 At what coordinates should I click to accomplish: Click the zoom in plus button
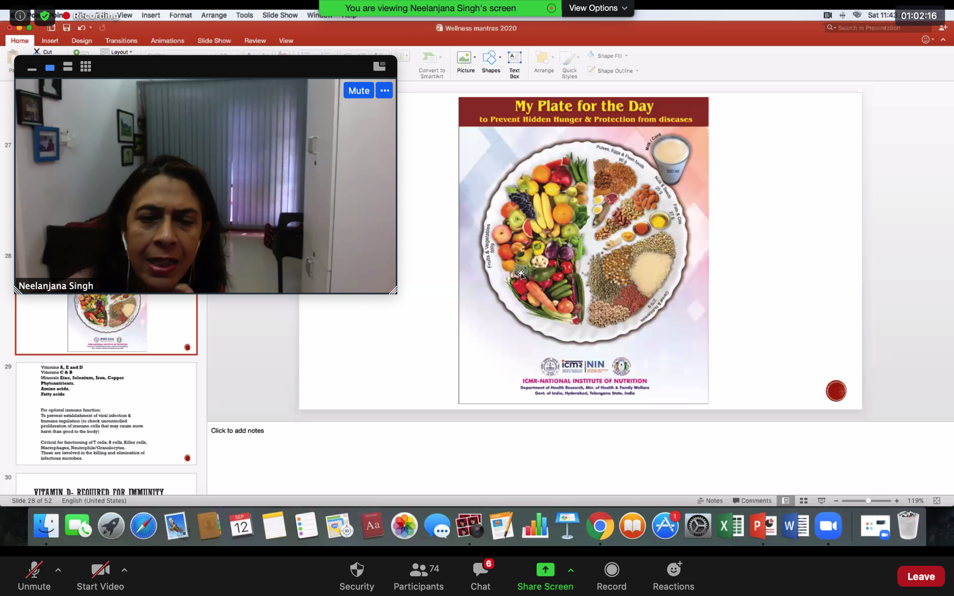tap(897, 501)
